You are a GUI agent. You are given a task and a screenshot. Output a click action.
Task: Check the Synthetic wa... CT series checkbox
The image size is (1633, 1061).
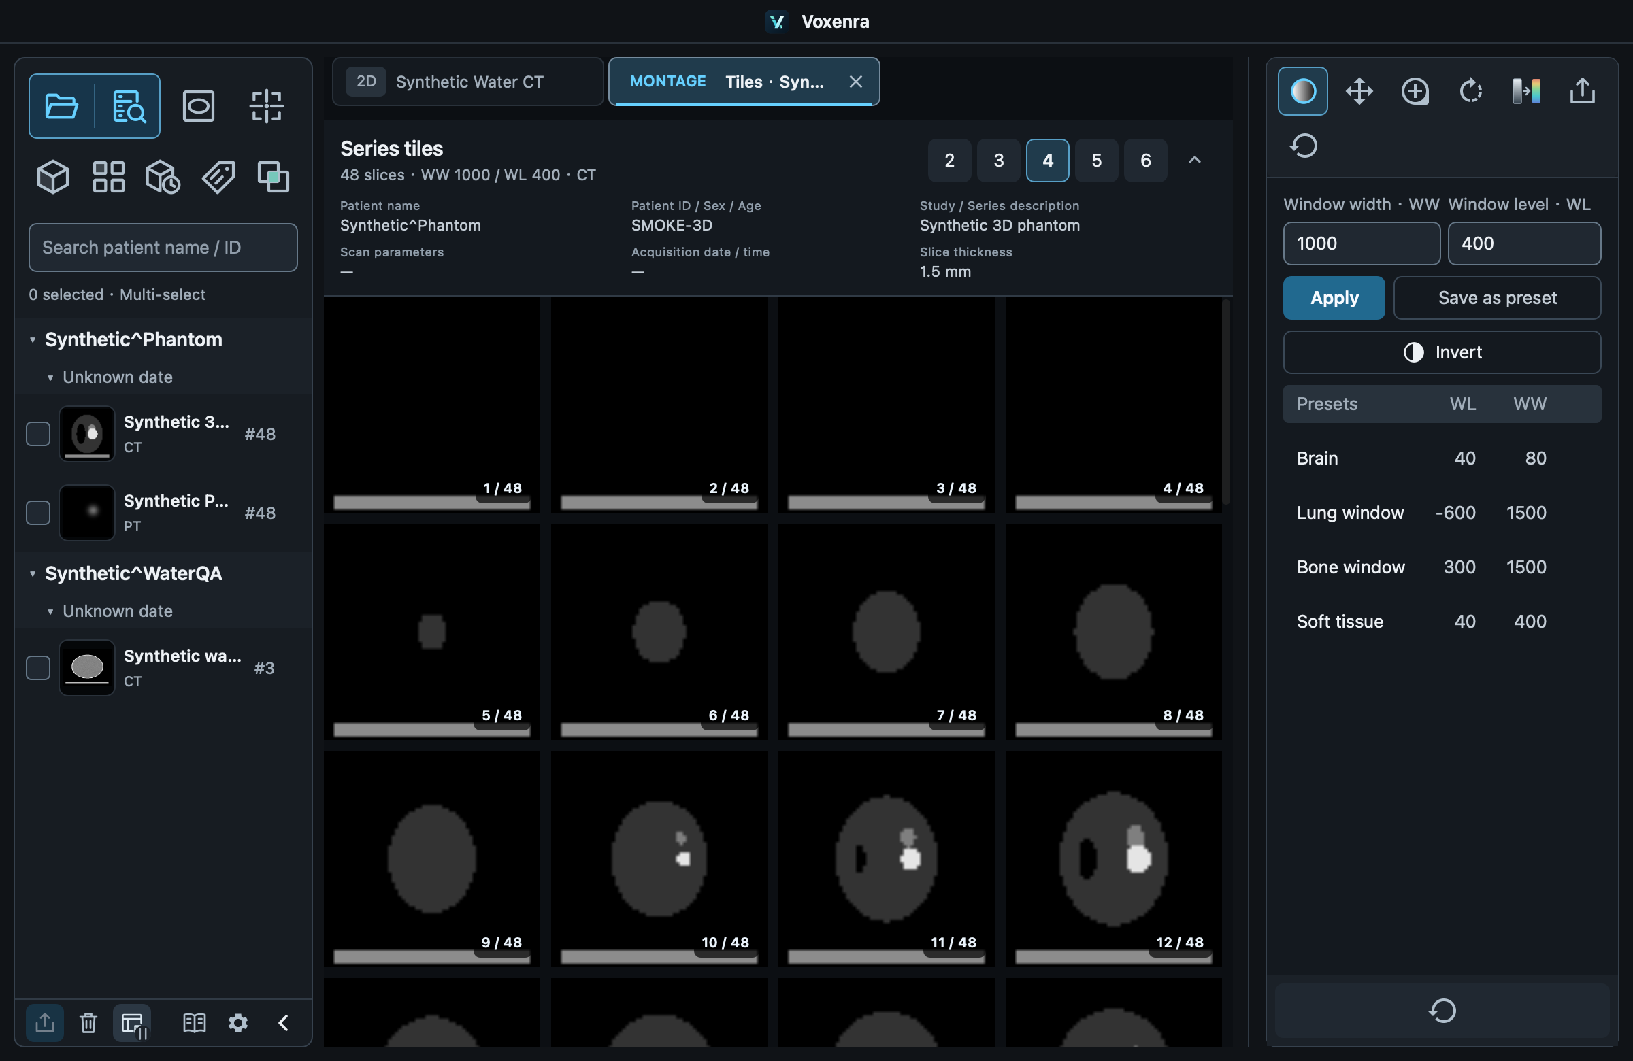coord(38,667)
